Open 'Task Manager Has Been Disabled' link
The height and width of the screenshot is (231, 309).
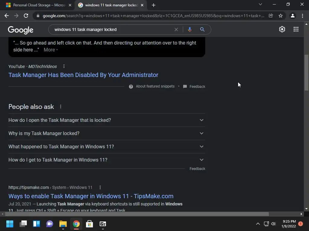pos(83,75)
